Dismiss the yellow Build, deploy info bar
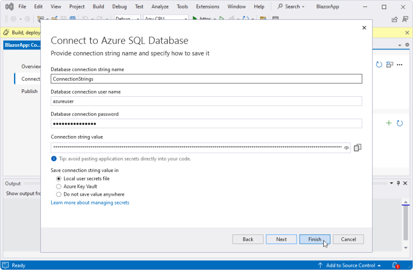Screen dimensions: 413x270 click(407, 33)
